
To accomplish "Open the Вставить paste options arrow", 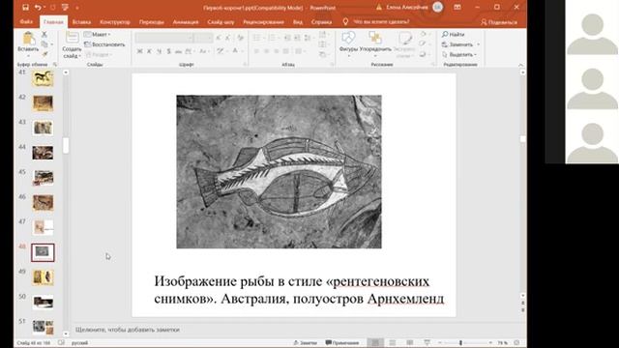I will [x=28, y=56].
